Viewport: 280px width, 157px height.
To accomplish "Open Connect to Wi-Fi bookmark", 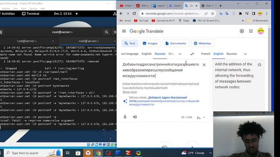I will coord(163,20).
